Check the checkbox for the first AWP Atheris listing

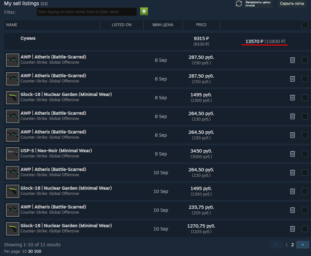[305, 60]
